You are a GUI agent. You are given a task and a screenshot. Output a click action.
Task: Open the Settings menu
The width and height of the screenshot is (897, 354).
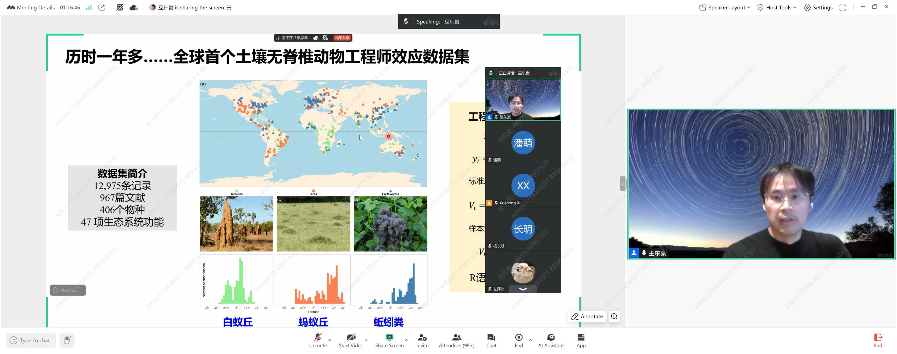(x=818, y=8)
